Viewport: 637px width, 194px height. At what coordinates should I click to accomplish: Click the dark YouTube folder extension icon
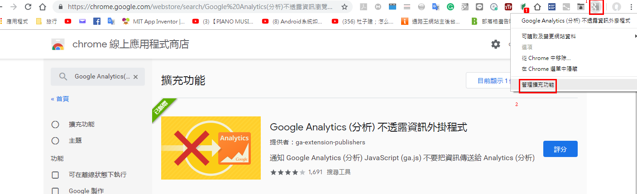tap(580, 7)
